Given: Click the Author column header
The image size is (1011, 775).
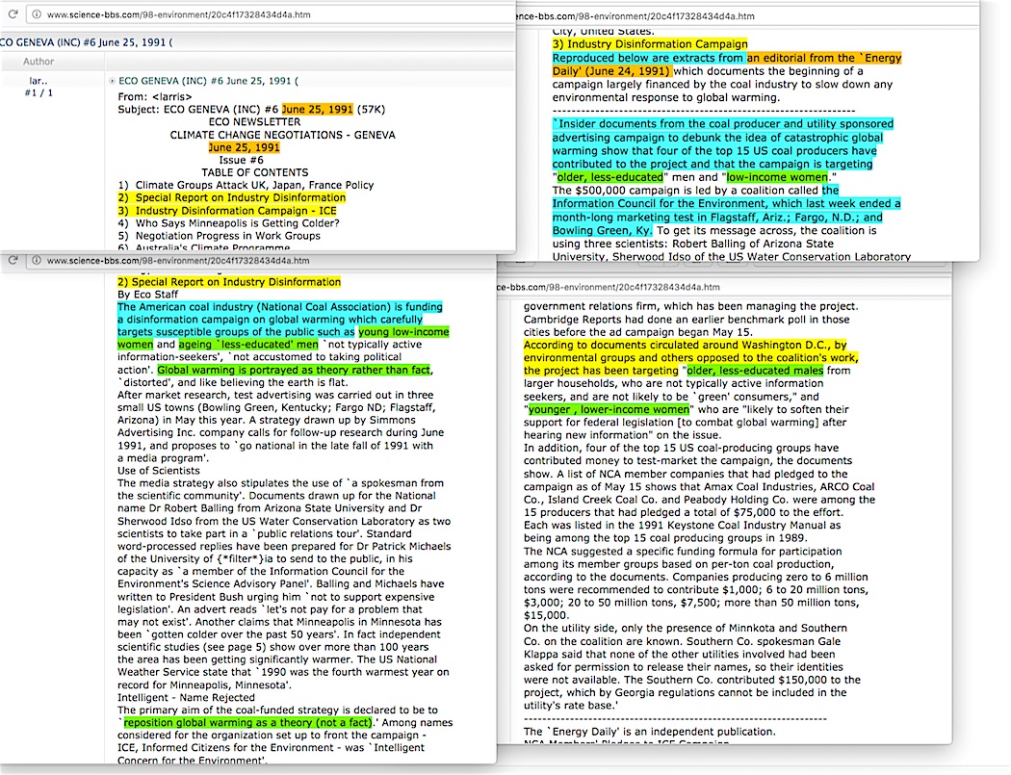Looking at the screenshot, I should click(39, 62).
